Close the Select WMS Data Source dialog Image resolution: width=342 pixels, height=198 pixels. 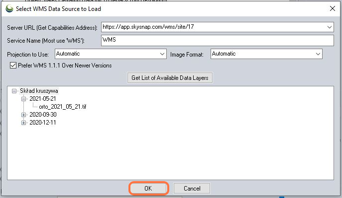coord(333,8)
